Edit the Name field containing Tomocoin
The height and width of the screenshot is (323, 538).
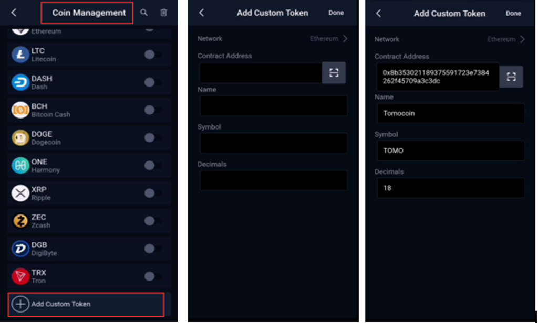coord(450,113)
